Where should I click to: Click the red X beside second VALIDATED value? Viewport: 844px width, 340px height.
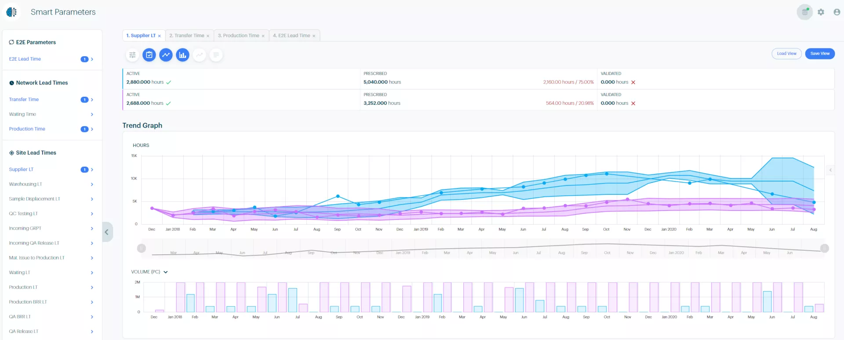coord(633,103)
